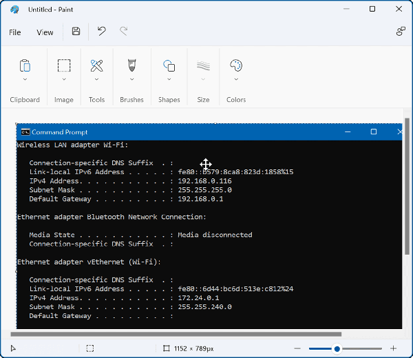The width and height of the screenshot is (413, 358).
Task: Open the View menu
Action: point(45,32)
